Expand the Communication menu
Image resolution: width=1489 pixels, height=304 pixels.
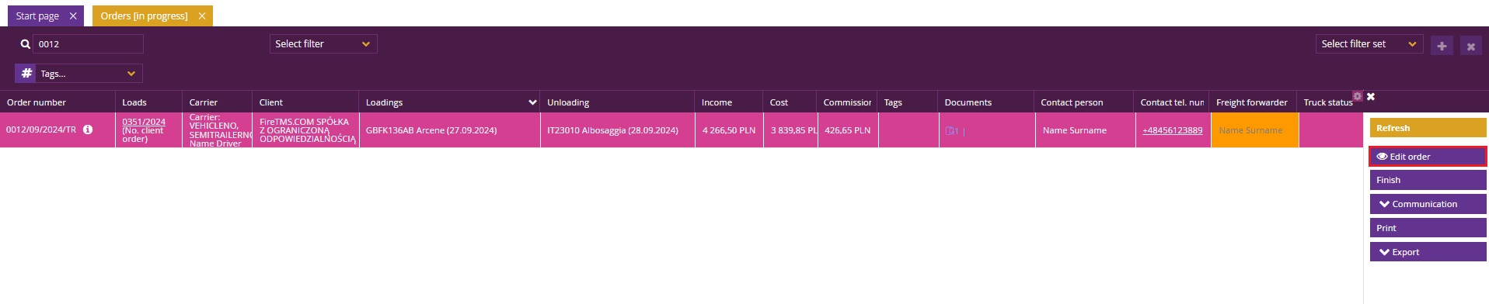(x=1428, y=204)
